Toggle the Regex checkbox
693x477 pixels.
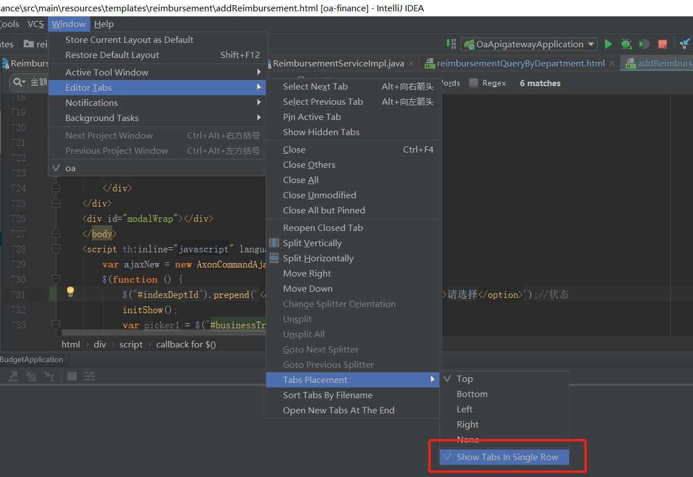coord(474,83)
